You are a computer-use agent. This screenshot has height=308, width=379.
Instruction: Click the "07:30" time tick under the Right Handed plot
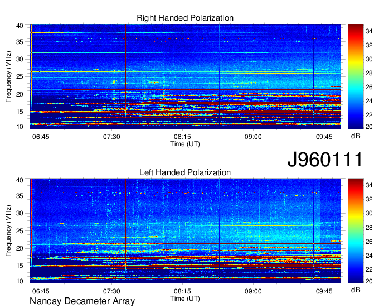click(111, 137)
